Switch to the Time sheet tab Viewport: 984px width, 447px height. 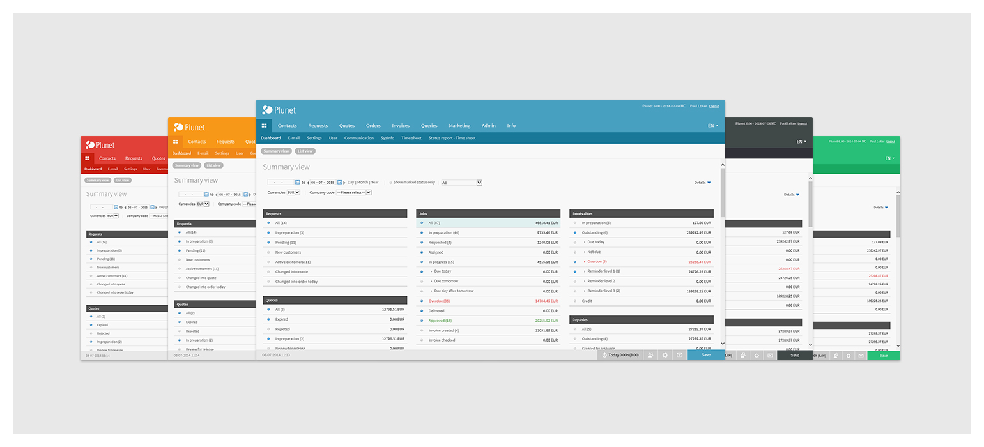411,138
